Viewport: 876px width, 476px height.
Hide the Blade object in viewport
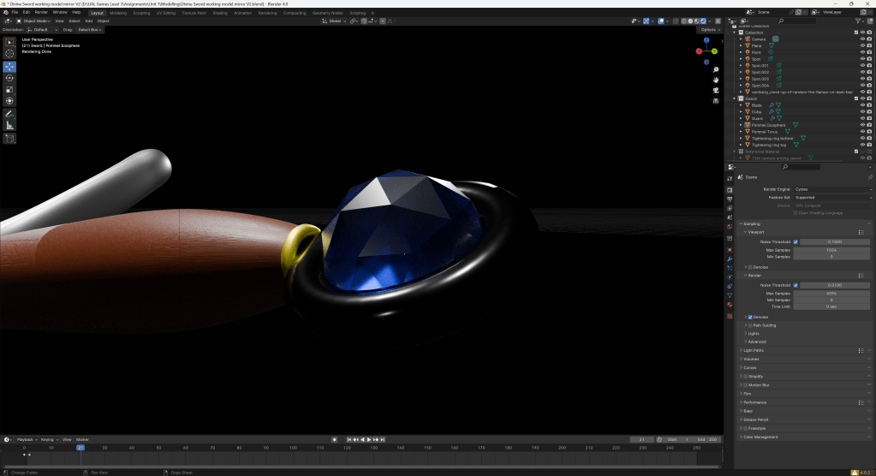pyautogui.click(x=862, y=105)
